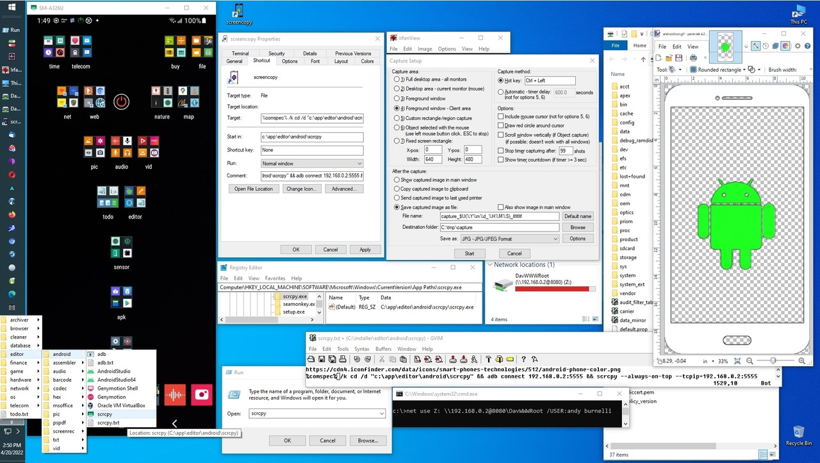Switch to the Terminal tab in Properties
The height and width of the screenshot is (463, 820).
tap(240, 53)
